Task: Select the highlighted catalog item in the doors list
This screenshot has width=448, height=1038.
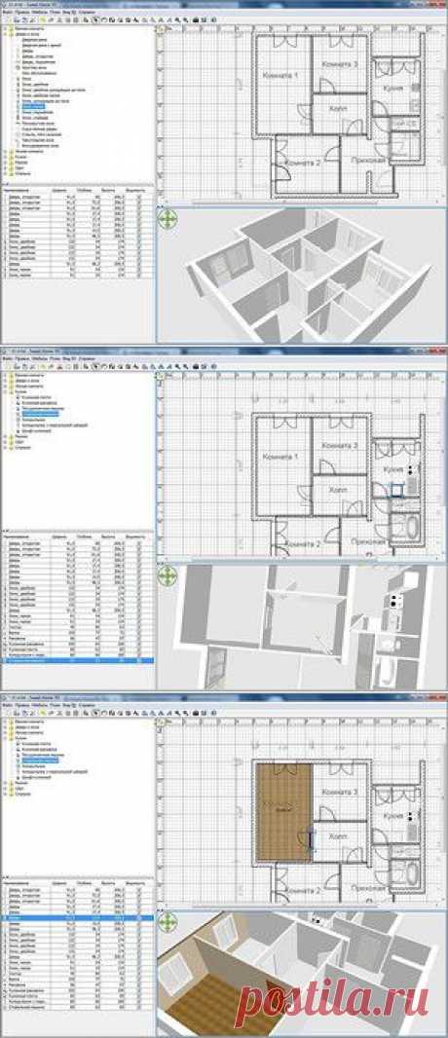Action: tap(32, 104)
